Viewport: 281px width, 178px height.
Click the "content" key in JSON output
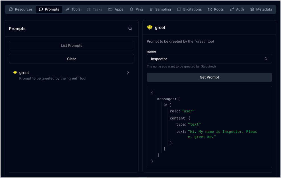[x=178, y=118]
